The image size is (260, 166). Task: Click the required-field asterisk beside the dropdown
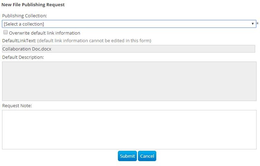258,24
